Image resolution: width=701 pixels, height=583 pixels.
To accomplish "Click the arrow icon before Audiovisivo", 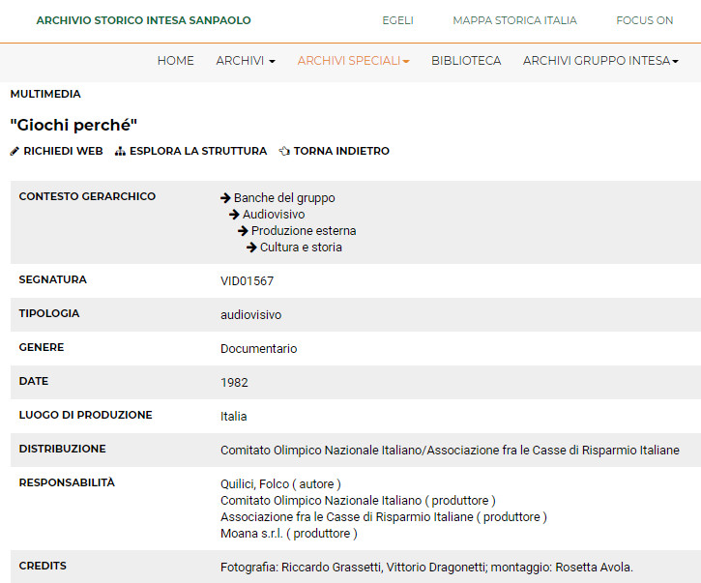I will [x=234, y=215].
